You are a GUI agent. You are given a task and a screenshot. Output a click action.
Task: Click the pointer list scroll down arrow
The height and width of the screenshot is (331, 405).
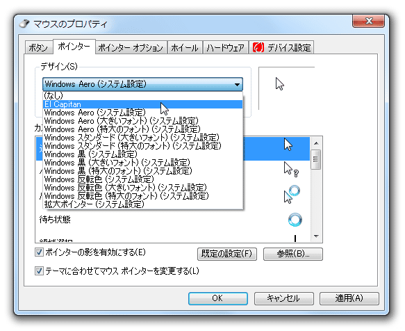click(316, 236)
